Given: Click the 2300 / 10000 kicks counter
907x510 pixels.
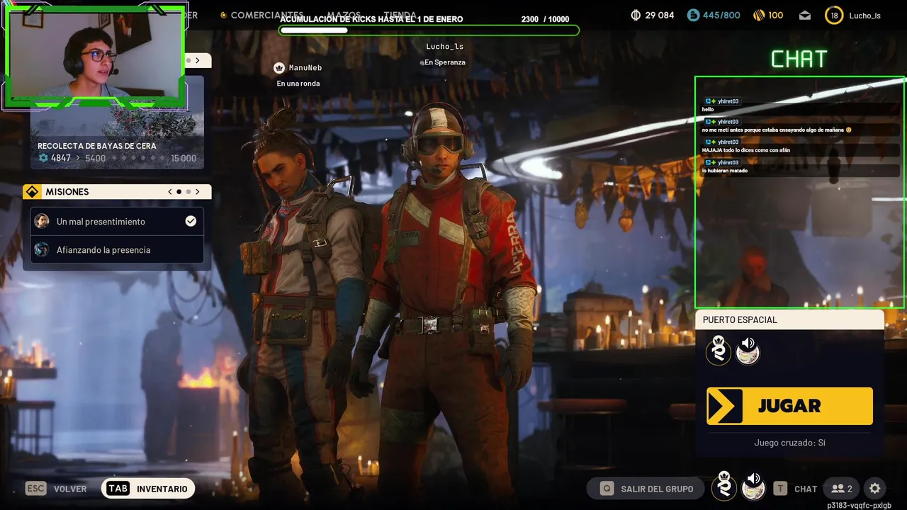Looking at the screenshot, I should 545,19.
